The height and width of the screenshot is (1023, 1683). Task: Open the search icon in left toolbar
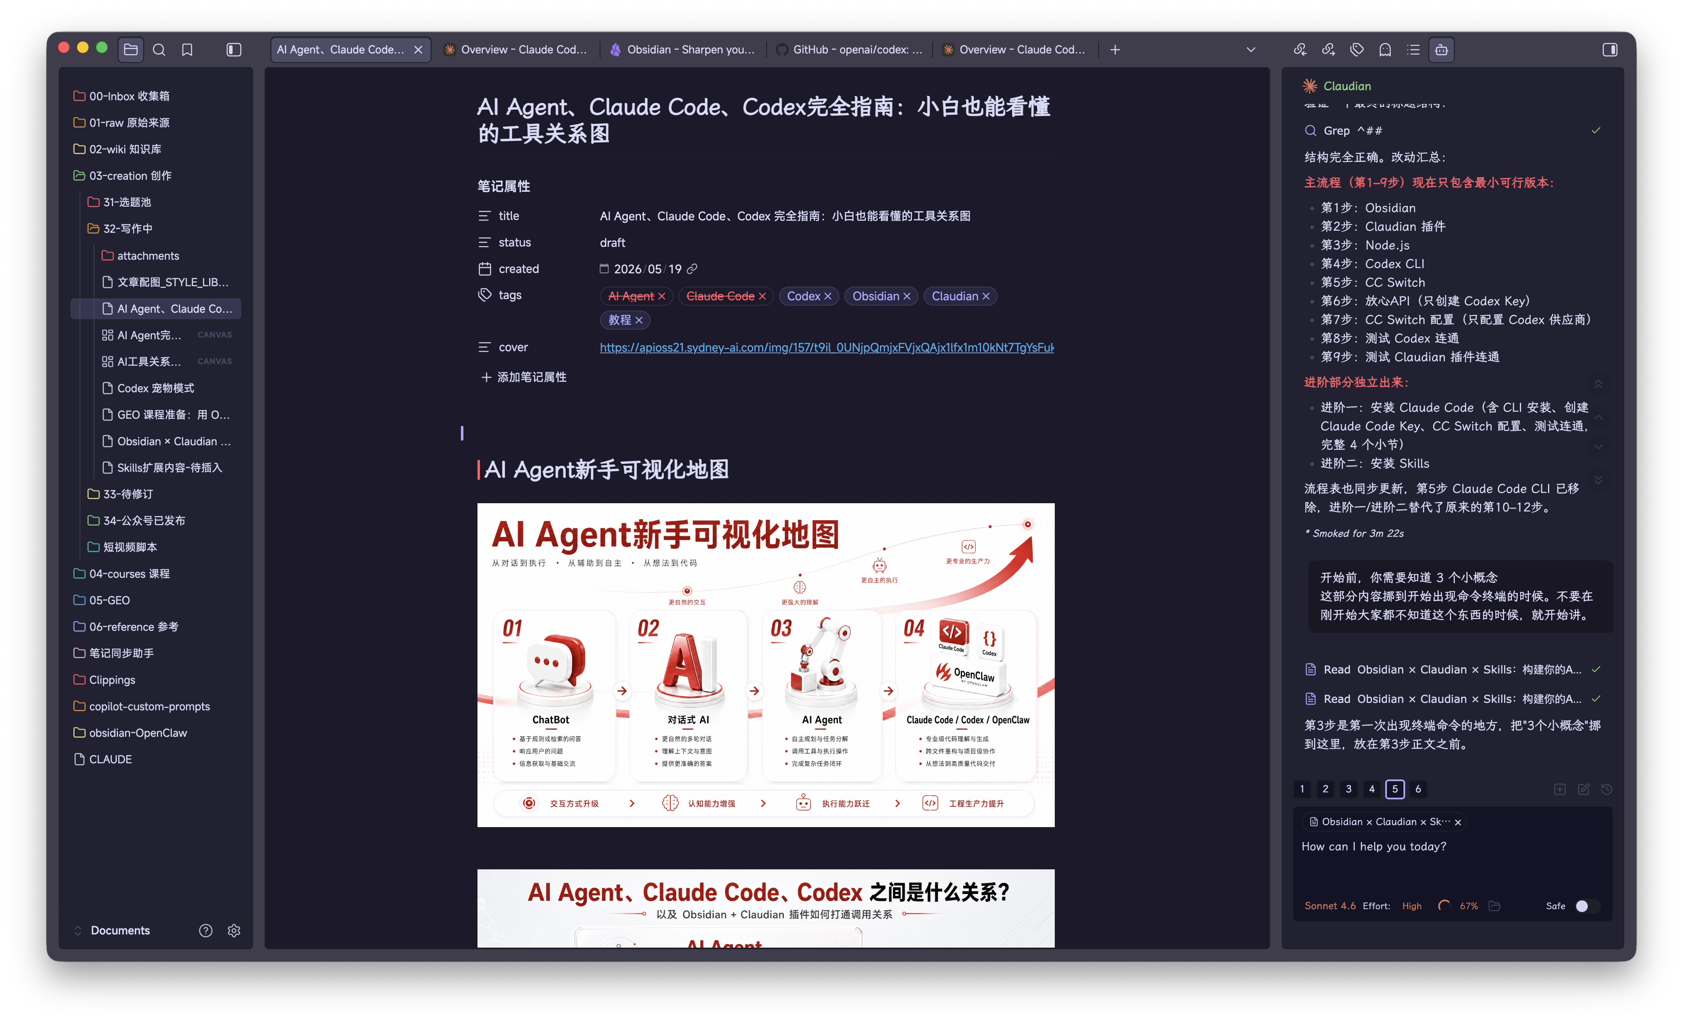159,49
